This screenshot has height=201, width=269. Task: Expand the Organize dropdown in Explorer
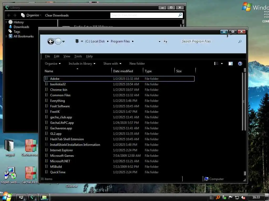tap(53, 64)
